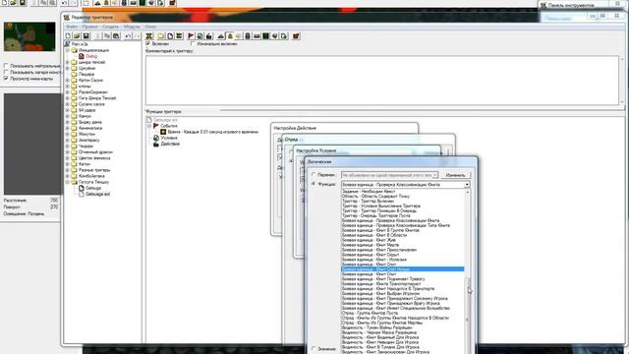The height and width of the screenshot is (354, 629).
Task: Click the minimap preview thumbnail
Action: point(29,36)
